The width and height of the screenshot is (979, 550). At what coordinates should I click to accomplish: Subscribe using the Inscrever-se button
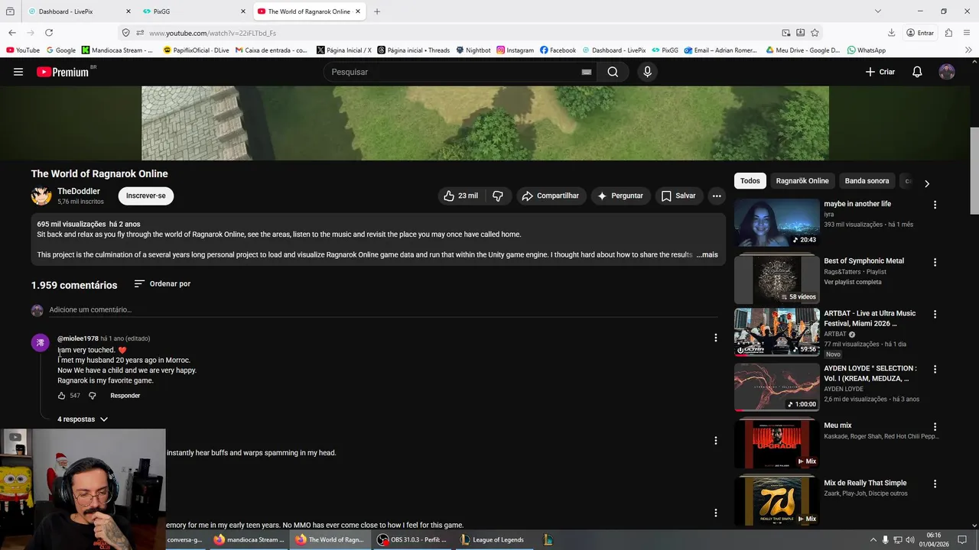146,196
